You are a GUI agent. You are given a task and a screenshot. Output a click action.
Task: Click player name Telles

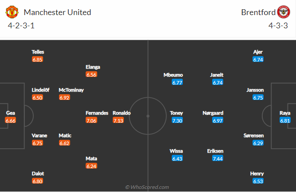pyautogui.click(x=38, y=52)
